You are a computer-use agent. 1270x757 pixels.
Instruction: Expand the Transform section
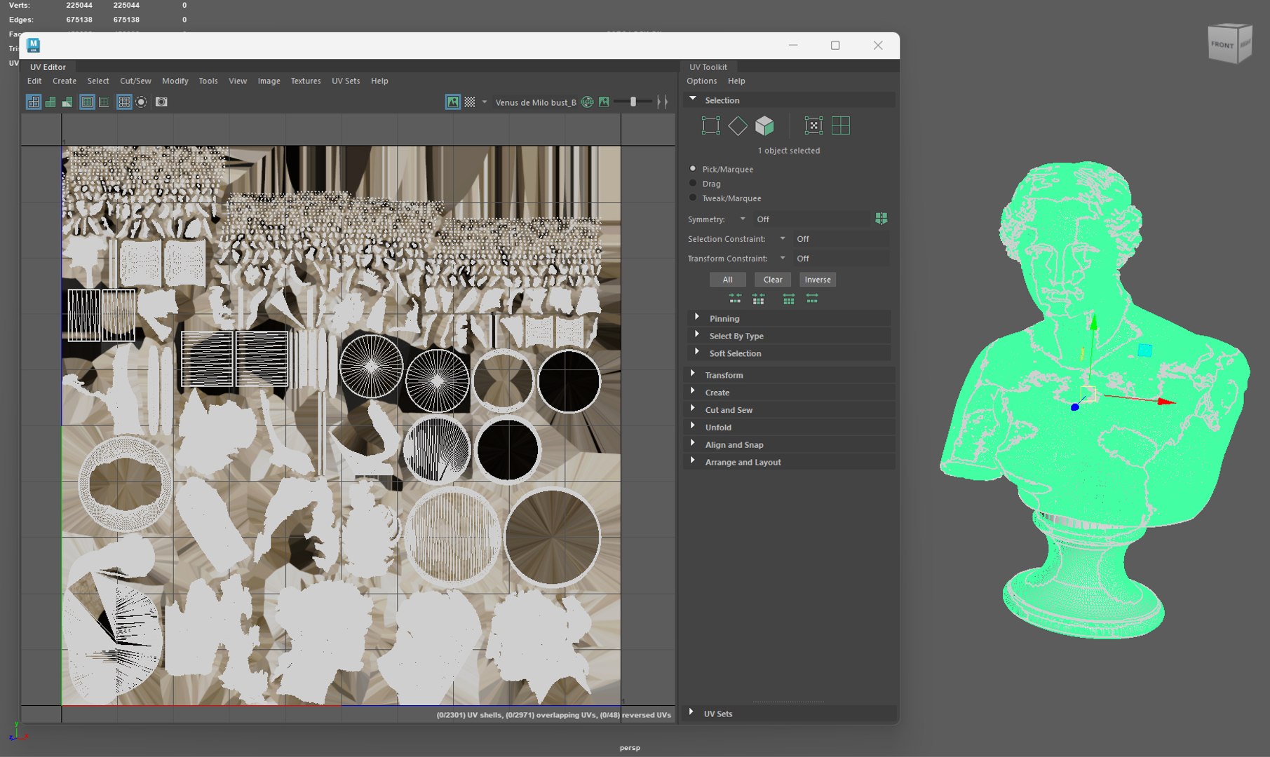coord(790,375)
